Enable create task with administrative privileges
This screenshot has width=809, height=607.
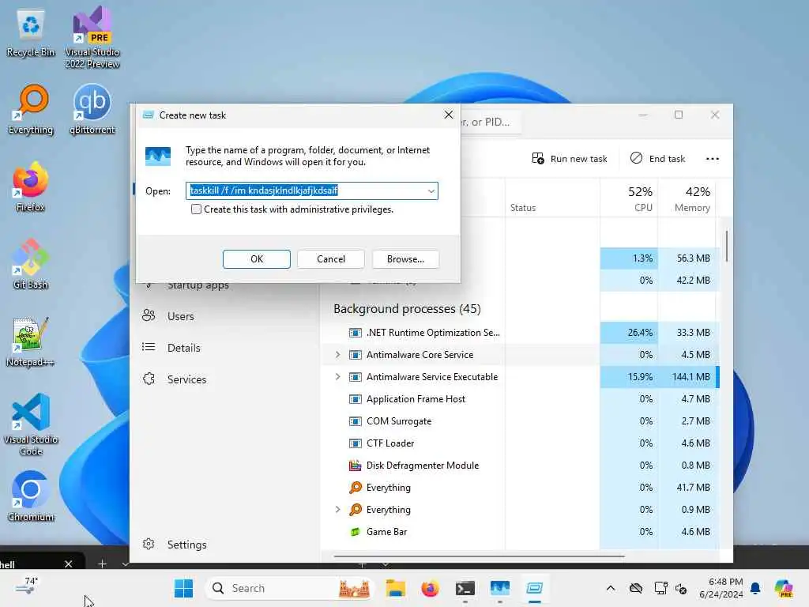196,209
